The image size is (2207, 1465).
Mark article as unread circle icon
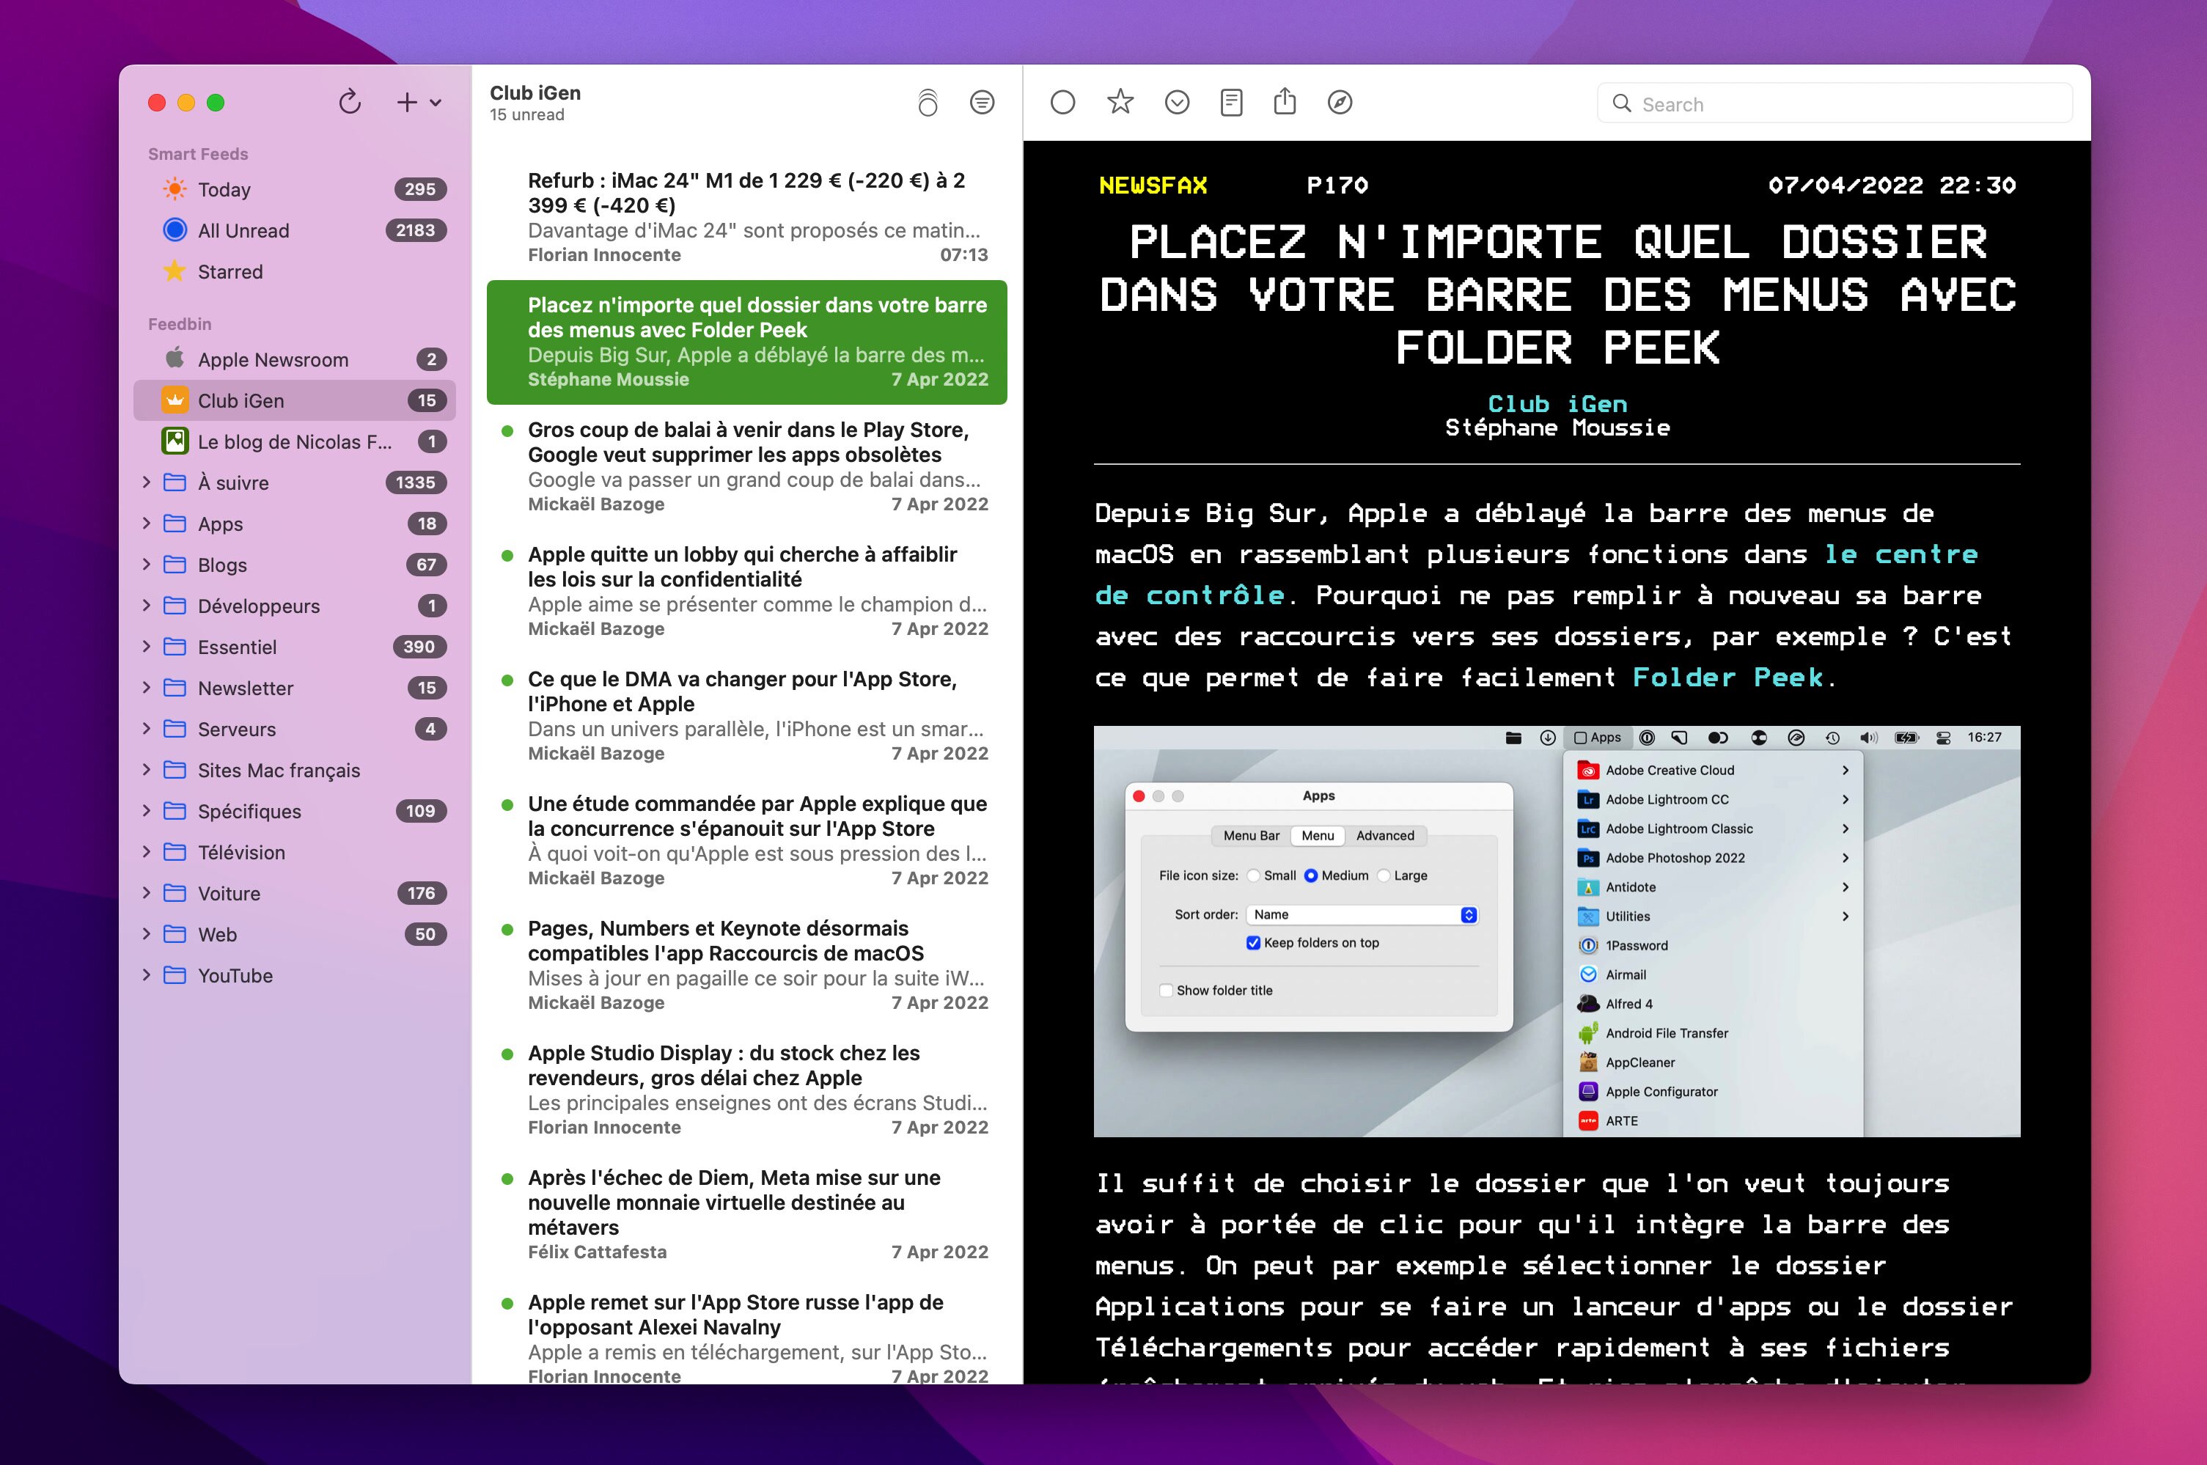(1062, 102)
